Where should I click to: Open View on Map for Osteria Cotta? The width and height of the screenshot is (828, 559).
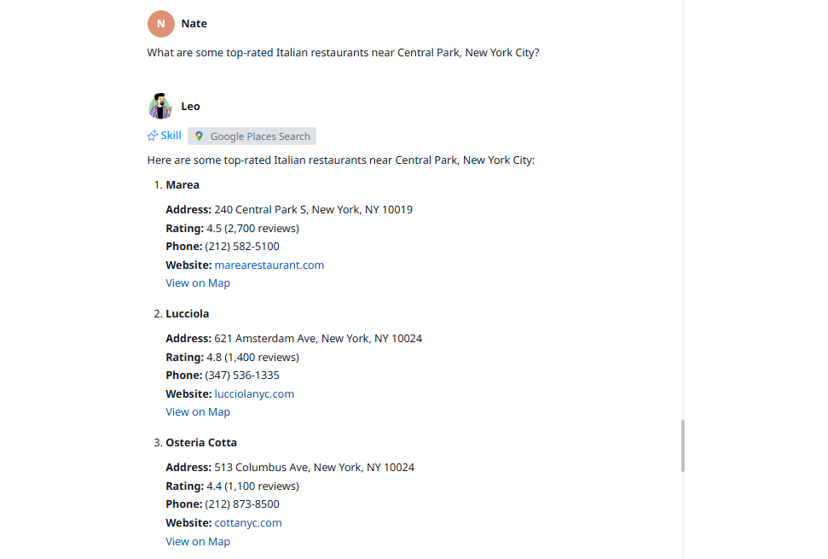click(x=198, y=542)
